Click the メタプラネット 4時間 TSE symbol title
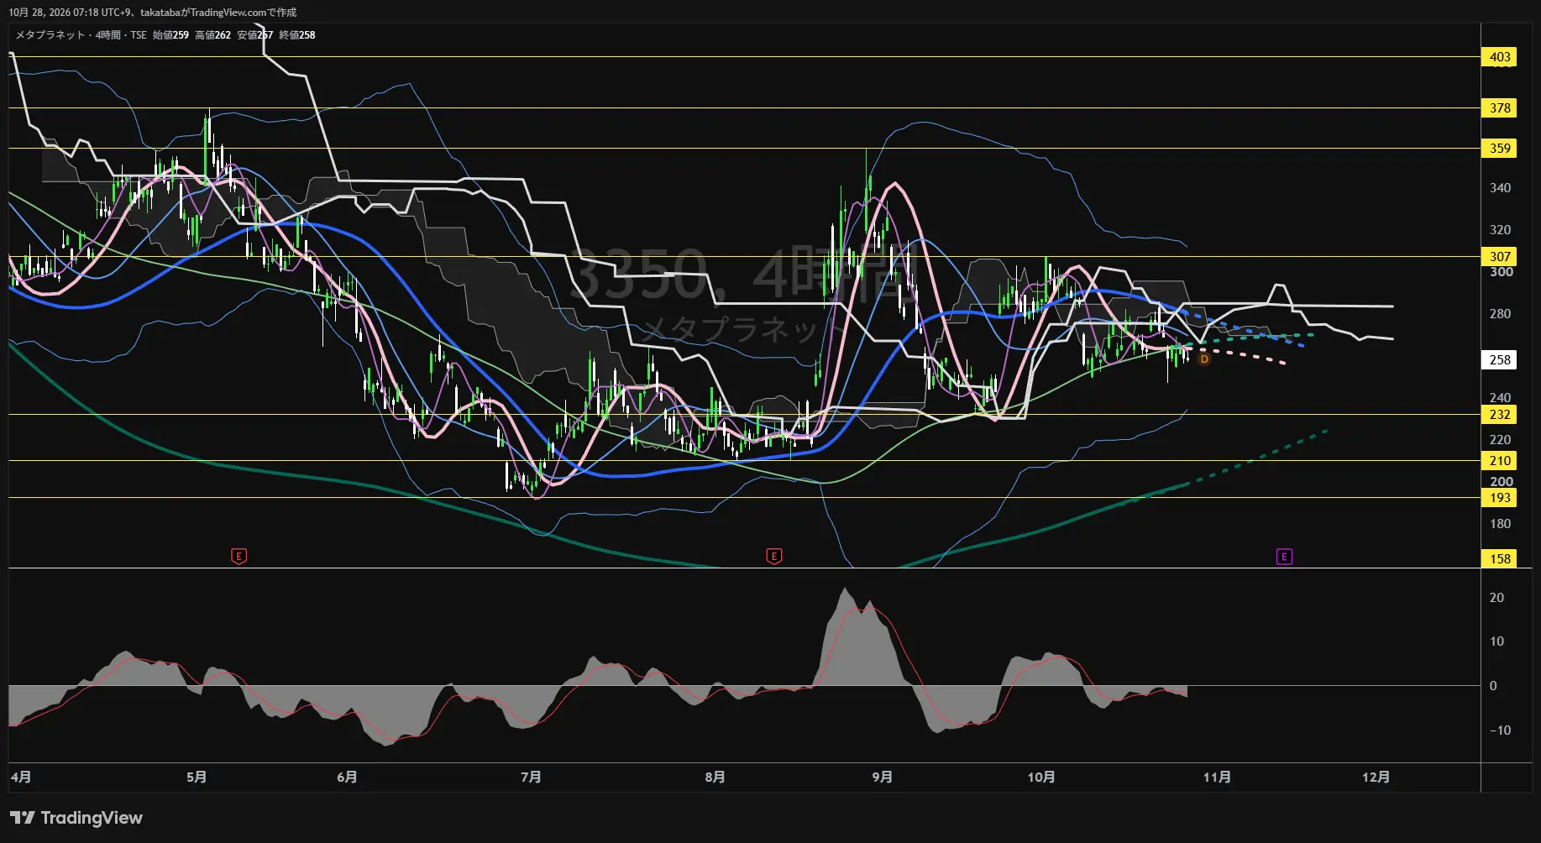The width and height of the screenshot is (1541, 843). [81, 35]
